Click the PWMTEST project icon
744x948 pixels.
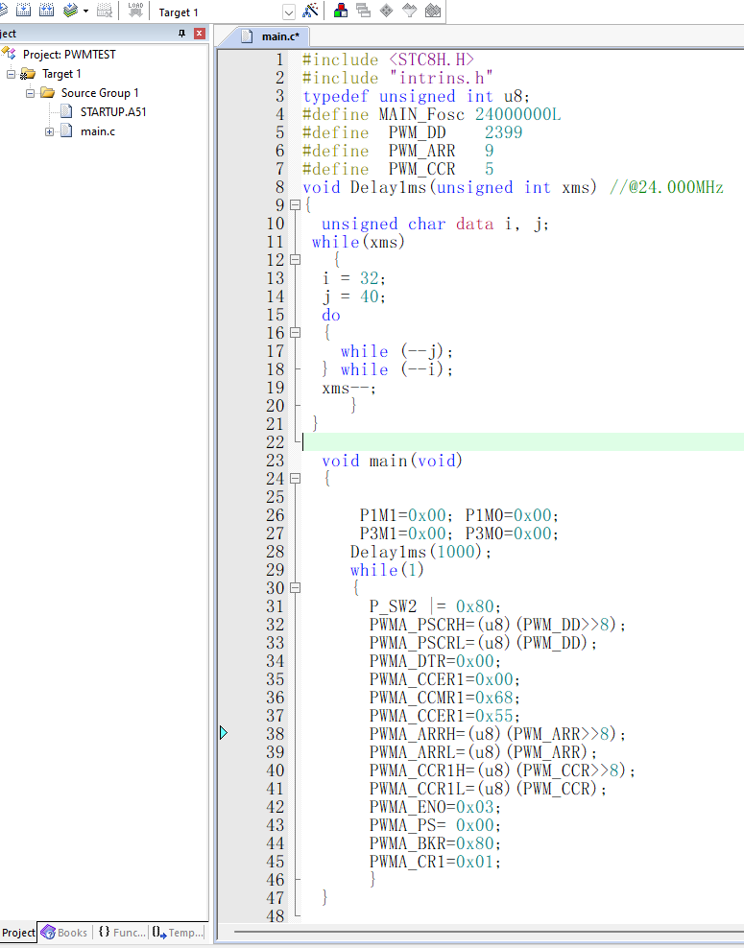pos(9,54)
